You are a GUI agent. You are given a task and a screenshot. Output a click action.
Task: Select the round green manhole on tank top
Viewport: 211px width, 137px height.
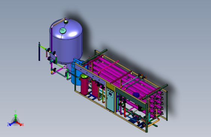click(63, 30)
